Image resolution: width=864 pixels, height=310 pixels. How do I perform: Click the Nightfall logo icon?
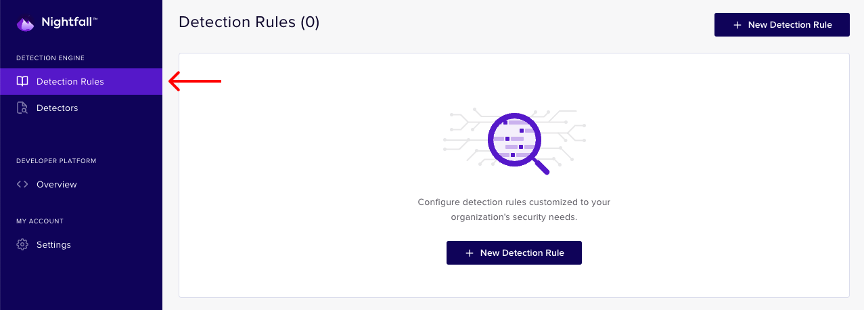click(25, 24)
